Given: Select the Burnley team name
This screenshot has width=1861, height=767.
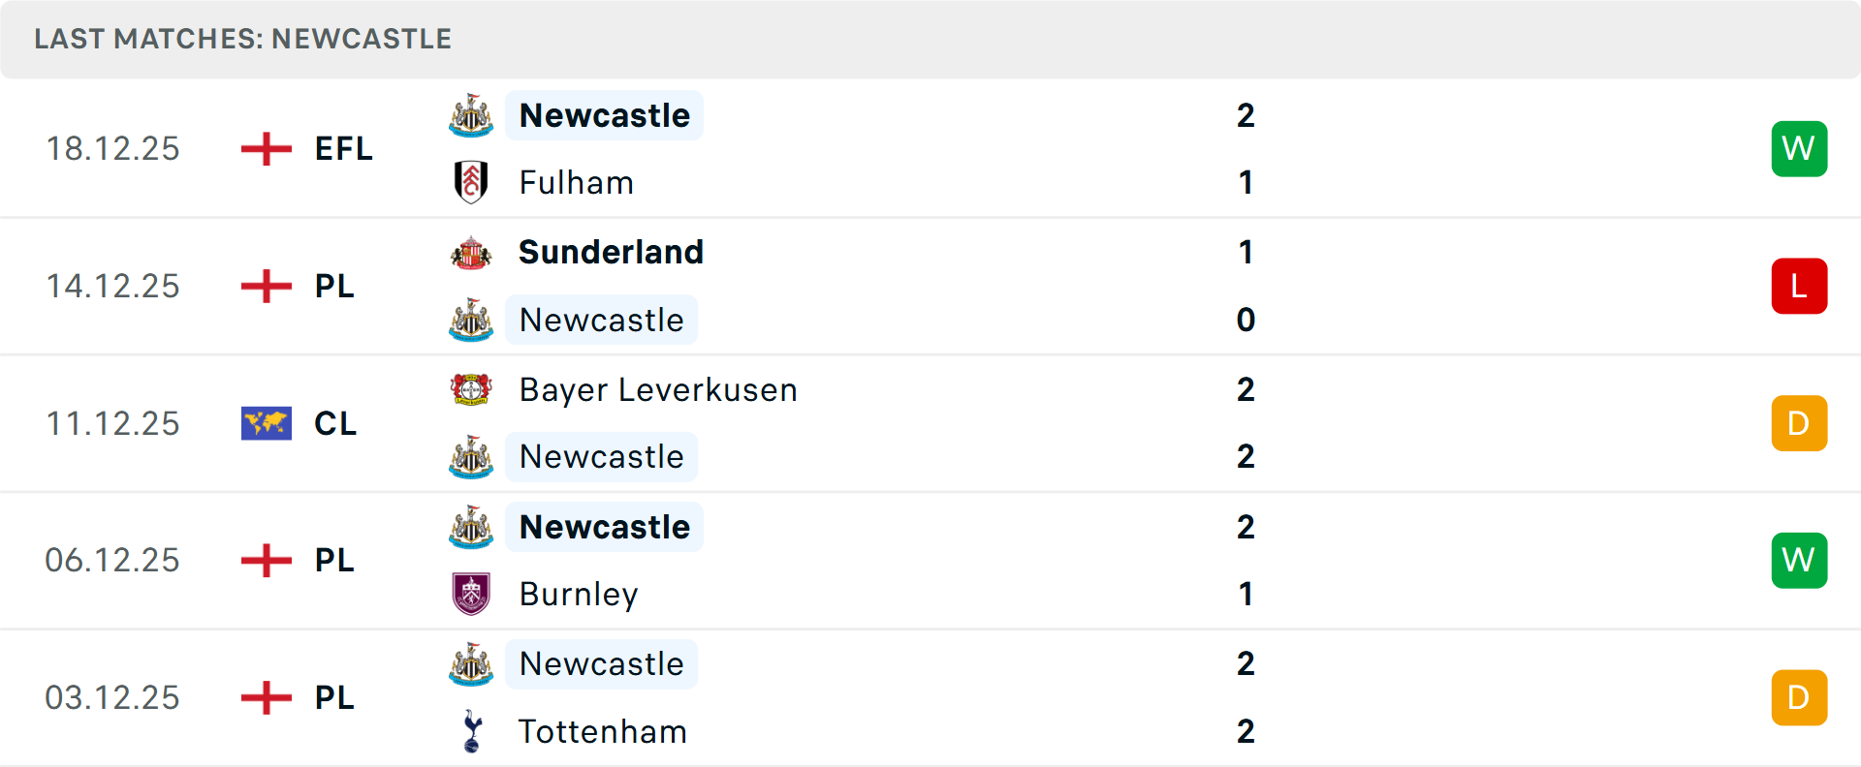Looking at the screenshot, I should click(x=579, y=594).
